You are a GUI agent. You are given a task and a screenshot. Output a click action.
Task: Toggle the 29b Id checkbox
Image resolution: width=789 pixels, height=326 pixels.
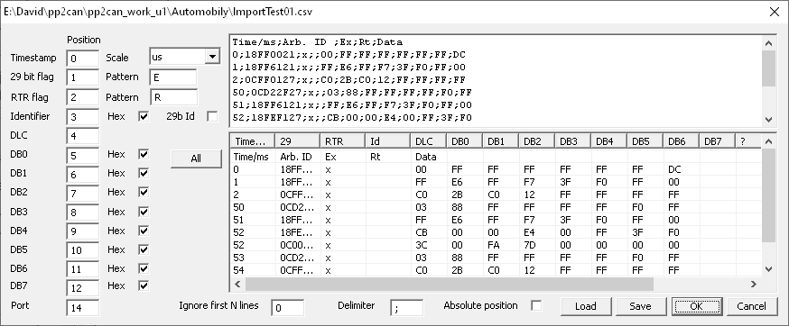(212, 116)
